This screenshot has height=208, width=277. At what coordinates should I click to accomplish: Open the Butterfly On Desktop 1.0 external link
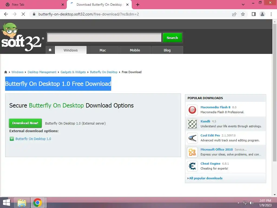pyautogui.click(x=33, y=139)
